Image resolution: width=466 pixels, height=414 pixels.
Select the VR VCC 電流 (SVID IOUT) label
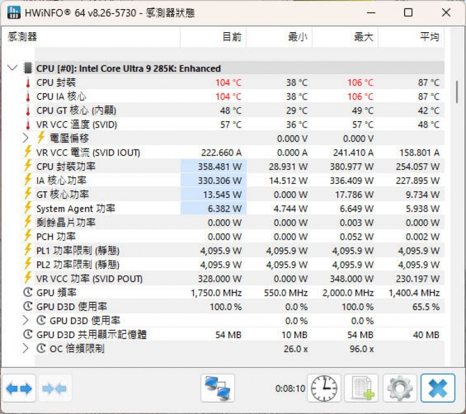(x=88, y=152)
